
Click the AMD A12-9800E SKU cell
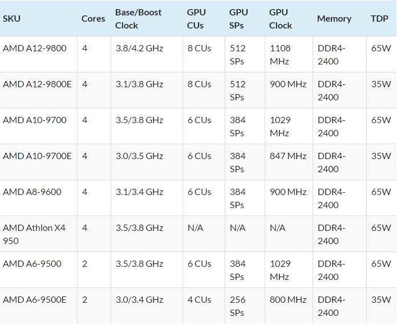(37, 84)
